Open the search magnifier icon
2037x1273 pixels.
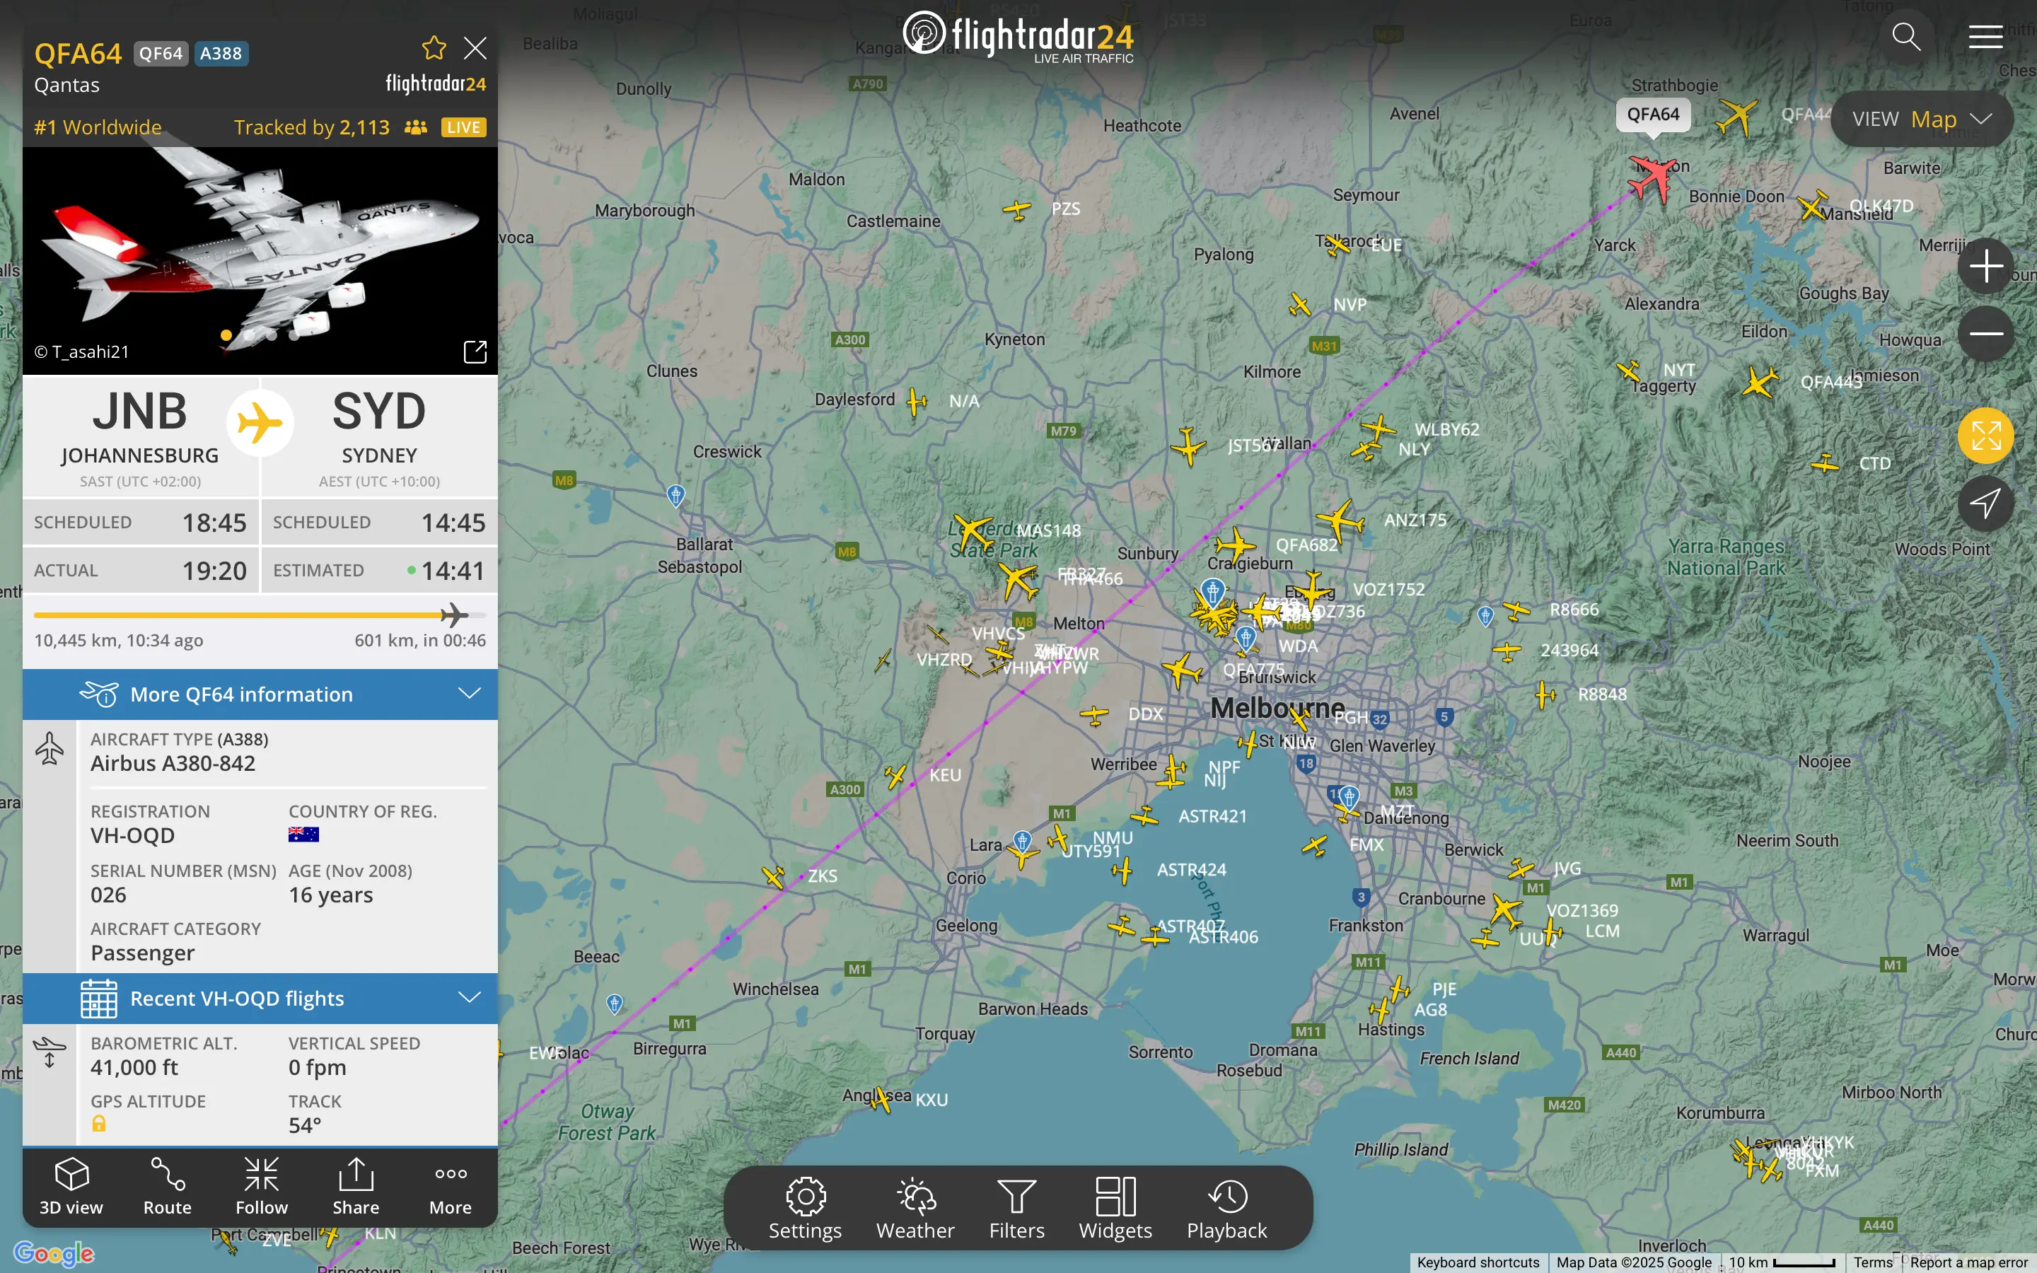point(1905,37)
